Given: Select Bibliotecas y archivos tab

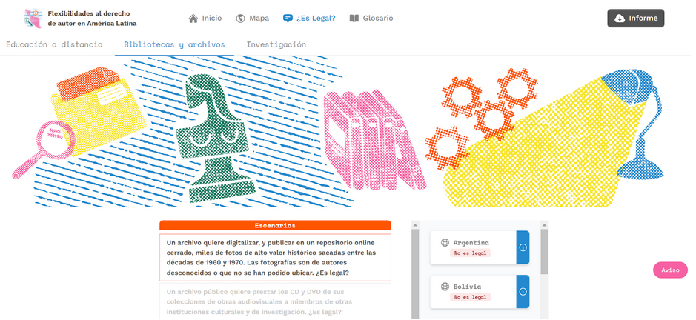Looking at the screenshot, I should 174,44.
